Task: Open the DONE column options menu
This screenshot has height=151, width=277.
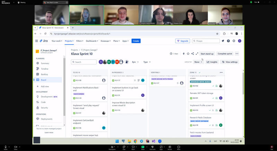Action: (221, 72)
